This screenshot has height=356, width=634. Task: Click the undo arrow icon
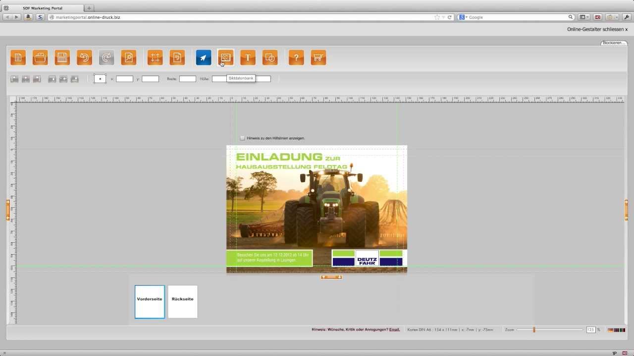point(84,58)
